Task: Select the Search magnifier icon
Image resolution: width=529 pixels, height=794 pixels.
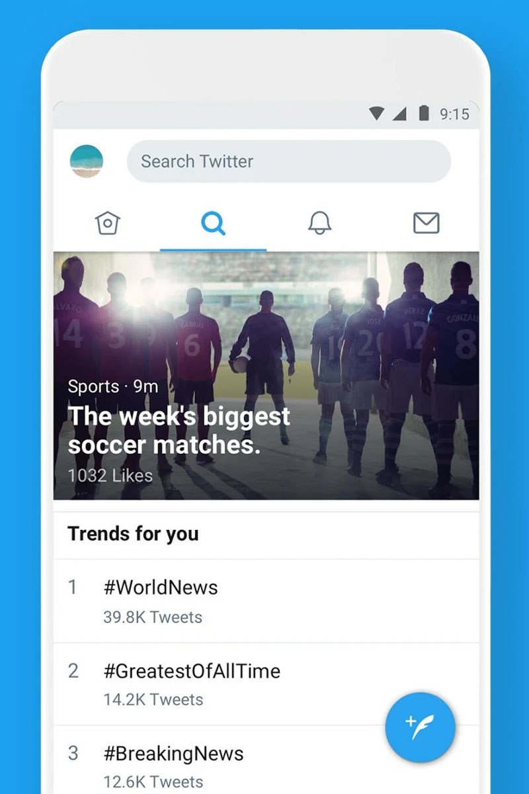Action: coord(213,224)
